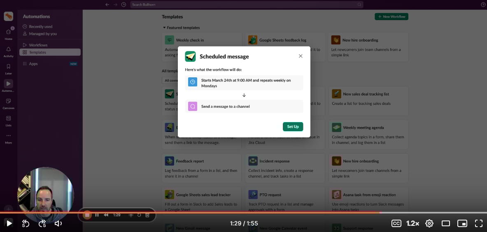Close the Scheduled message dialog

[301, 56]
